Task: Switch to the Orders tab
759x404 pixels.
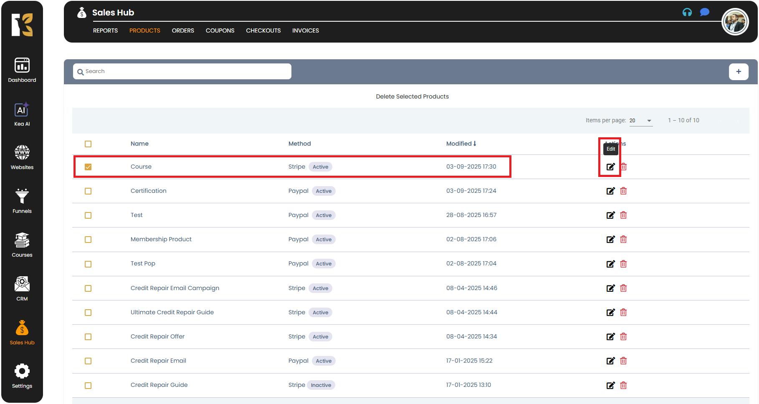Action: coord(183,30)
